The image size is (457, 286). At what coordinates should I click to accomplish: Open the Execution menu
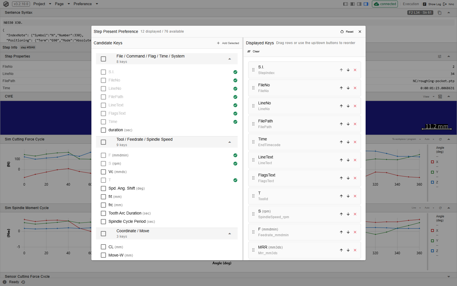(x=411, y=4)
